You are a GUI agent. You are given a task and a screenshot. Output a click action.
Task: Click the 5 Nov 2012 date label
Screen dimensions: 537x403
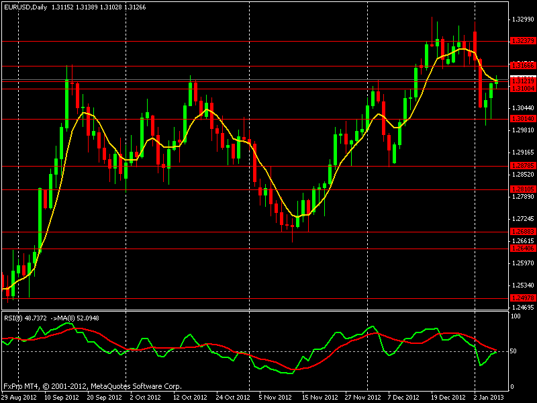[x=275, y=398]
